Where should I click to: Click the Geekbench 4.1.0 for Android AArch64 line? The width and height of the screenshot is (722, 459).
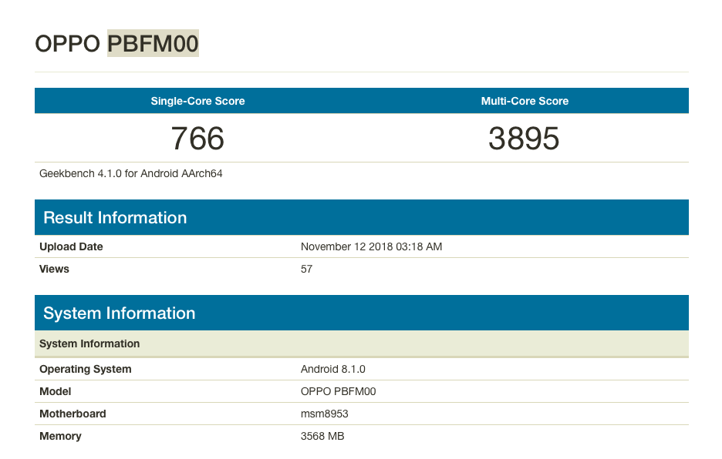(131, 174)
